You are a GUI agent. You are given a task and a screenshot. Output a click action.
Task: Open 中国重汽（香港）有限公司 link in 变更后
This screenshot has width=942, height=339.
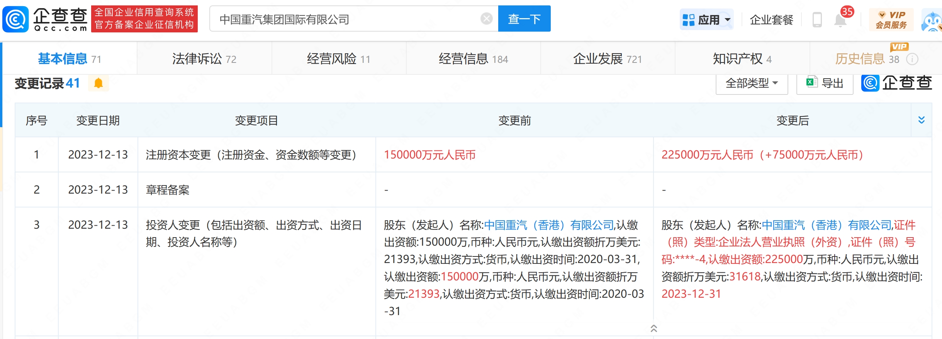pos(827,225)
